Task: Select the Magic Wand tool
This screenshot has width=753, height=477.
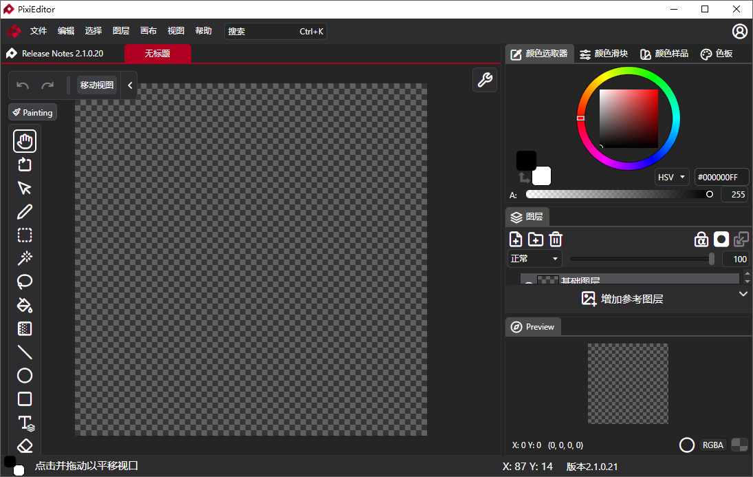Action: (25, 258)
